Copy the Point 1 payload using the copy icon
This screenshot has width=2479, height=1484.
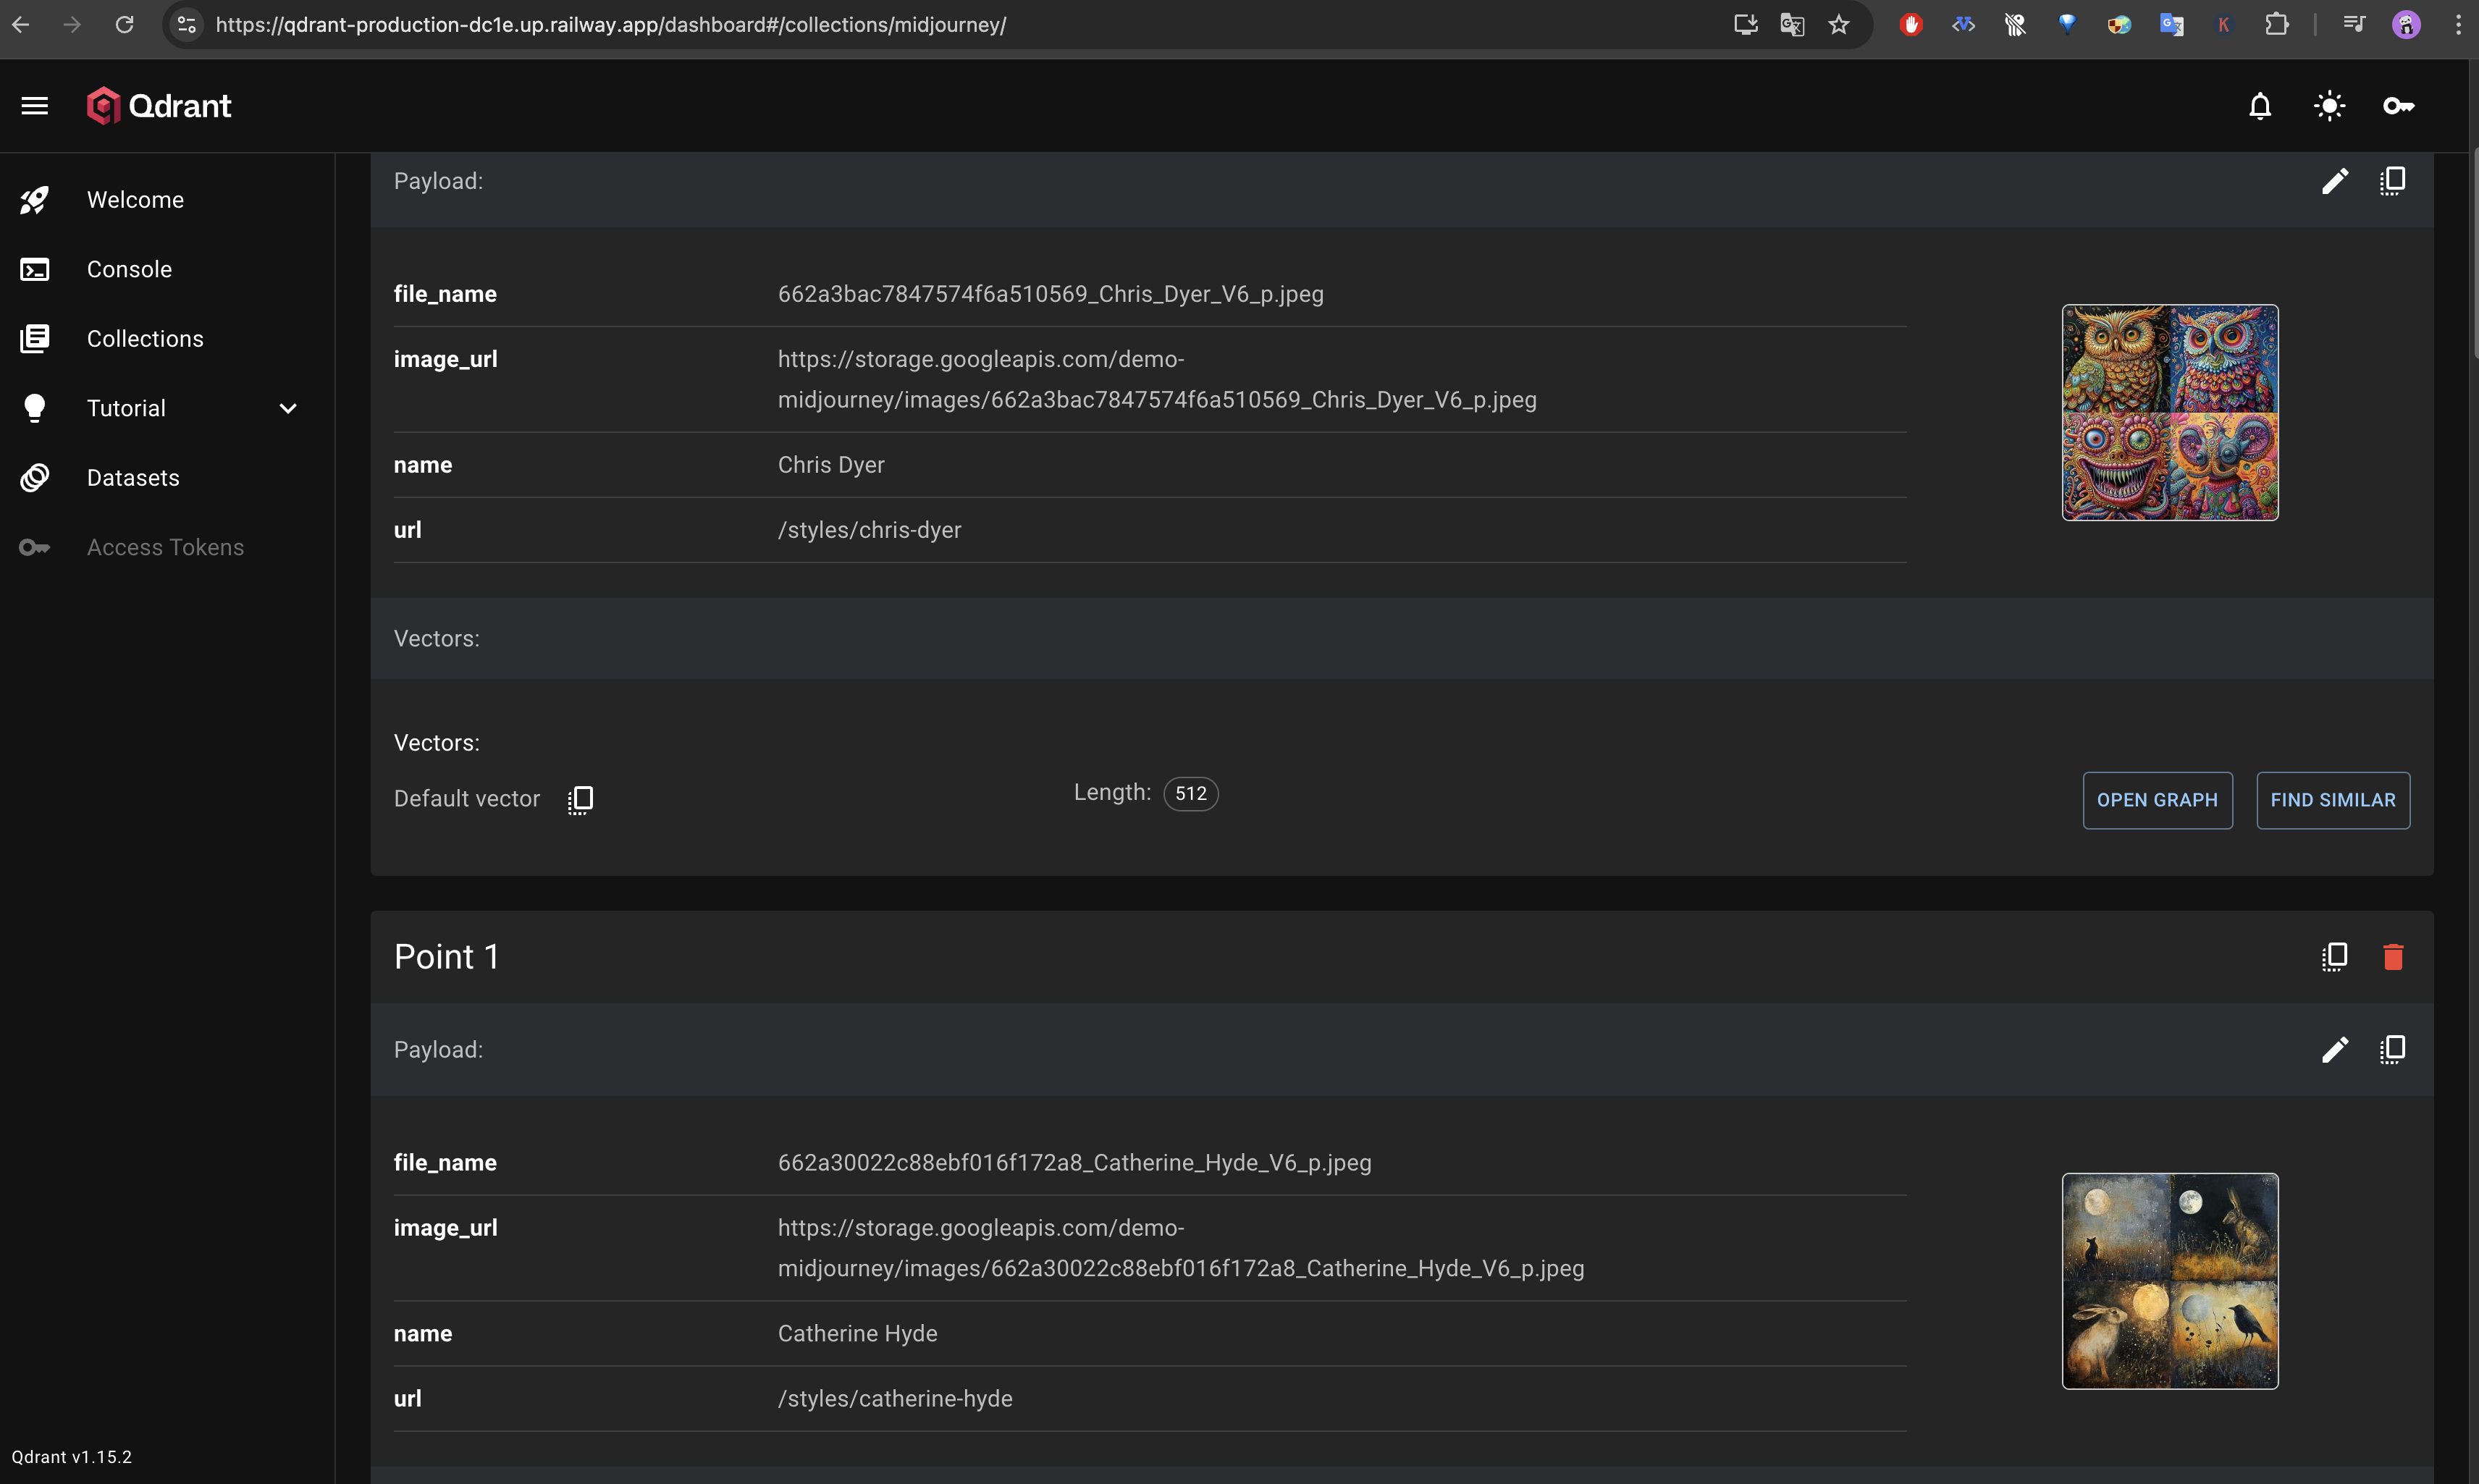[x=2392, y=1049]
